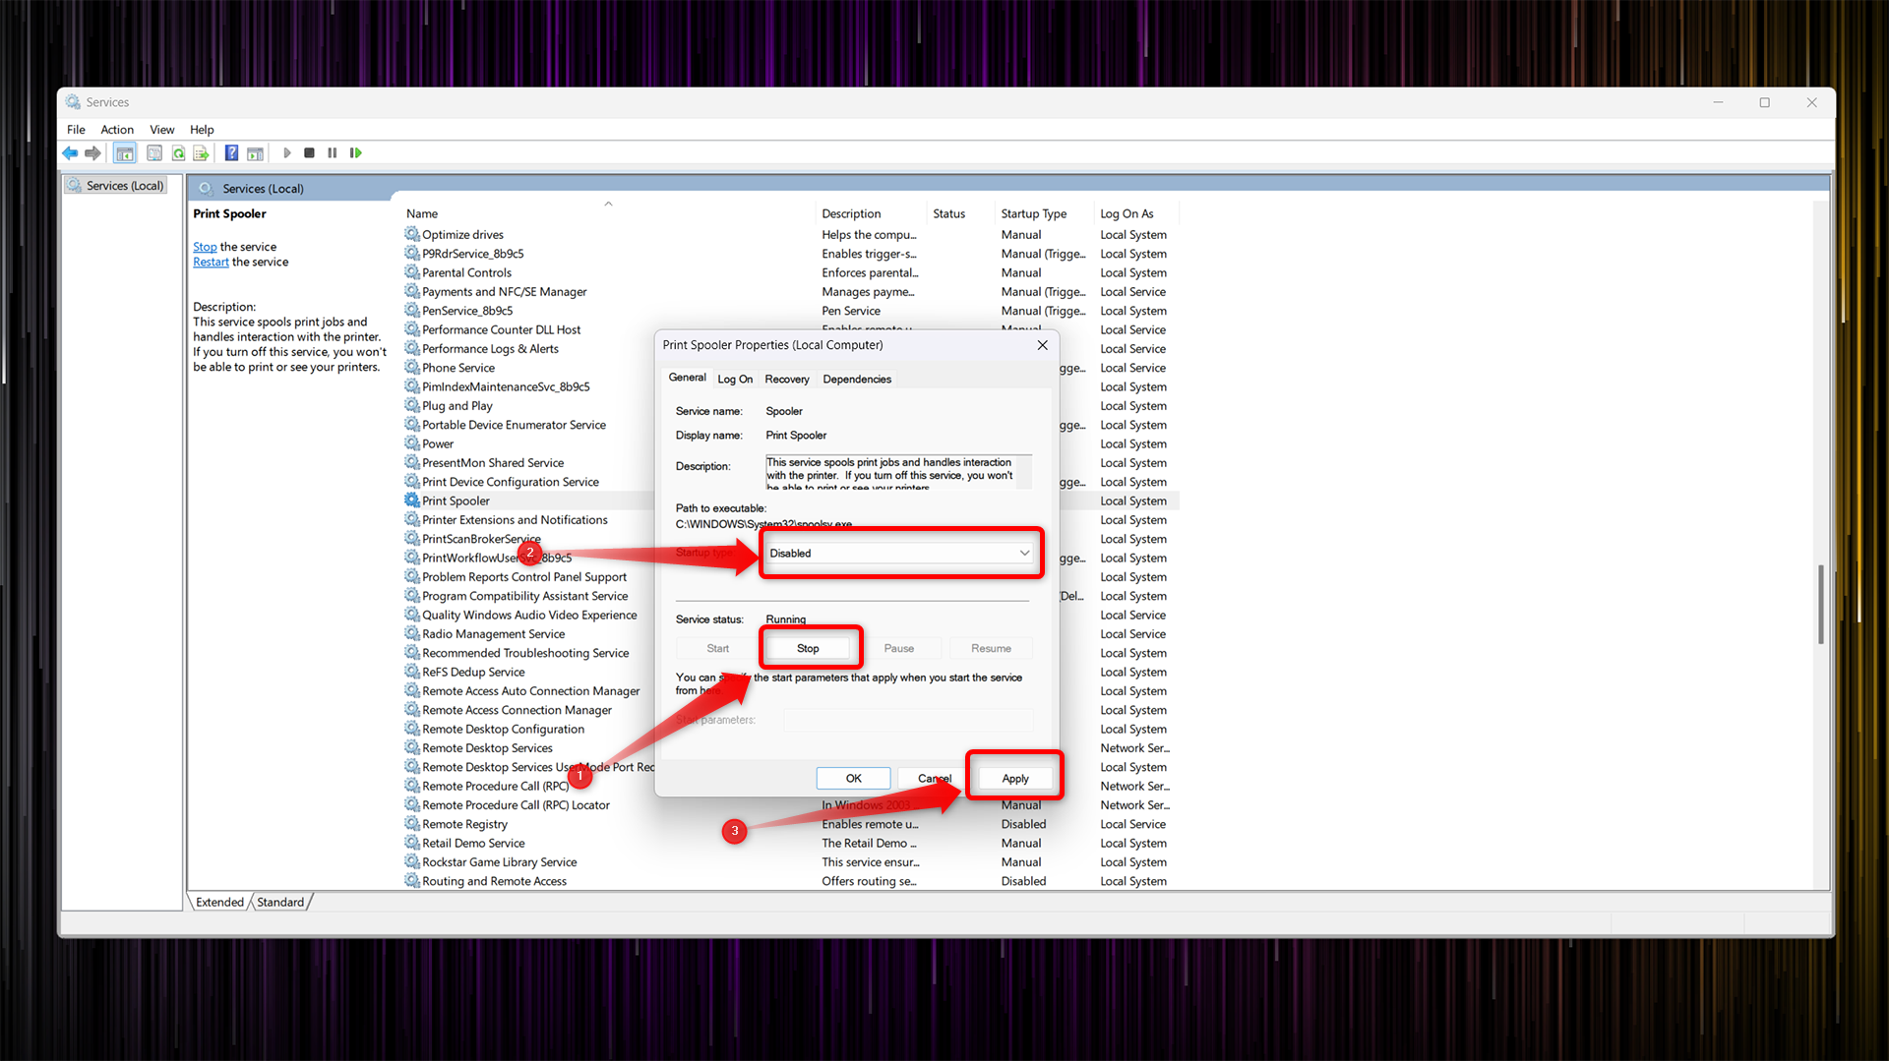Click the description text box in the dialog
1889x1061 pixels.
pyautogui.click(x=897, y=472)
